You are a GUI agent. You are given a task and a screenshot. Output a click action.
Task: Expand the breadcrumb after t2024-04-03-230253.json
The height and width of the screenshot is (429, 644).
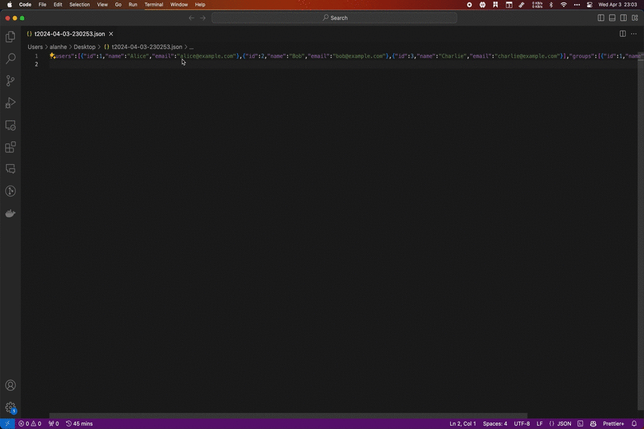pos(192,47)
